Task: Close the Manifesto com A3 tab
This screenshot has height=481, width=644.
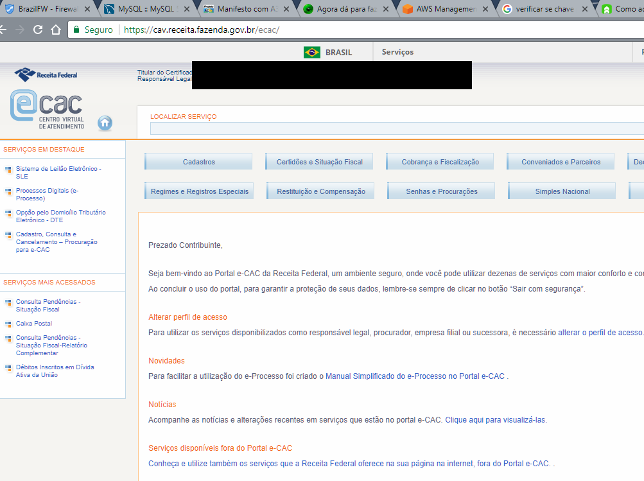Action: pyautogui.click(x=286, y=9)
